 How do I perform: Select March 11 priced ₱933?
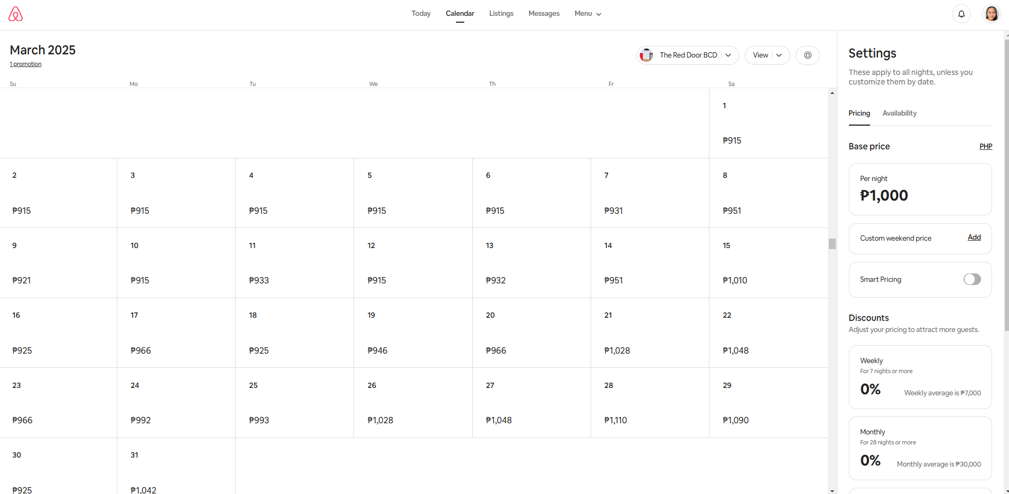[x=294, y=263]
